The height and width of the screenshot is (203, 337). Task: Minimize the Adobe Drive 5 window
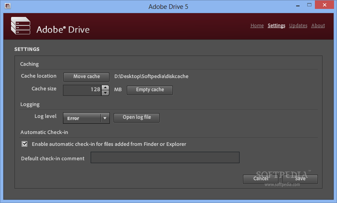tap(298, 6)
